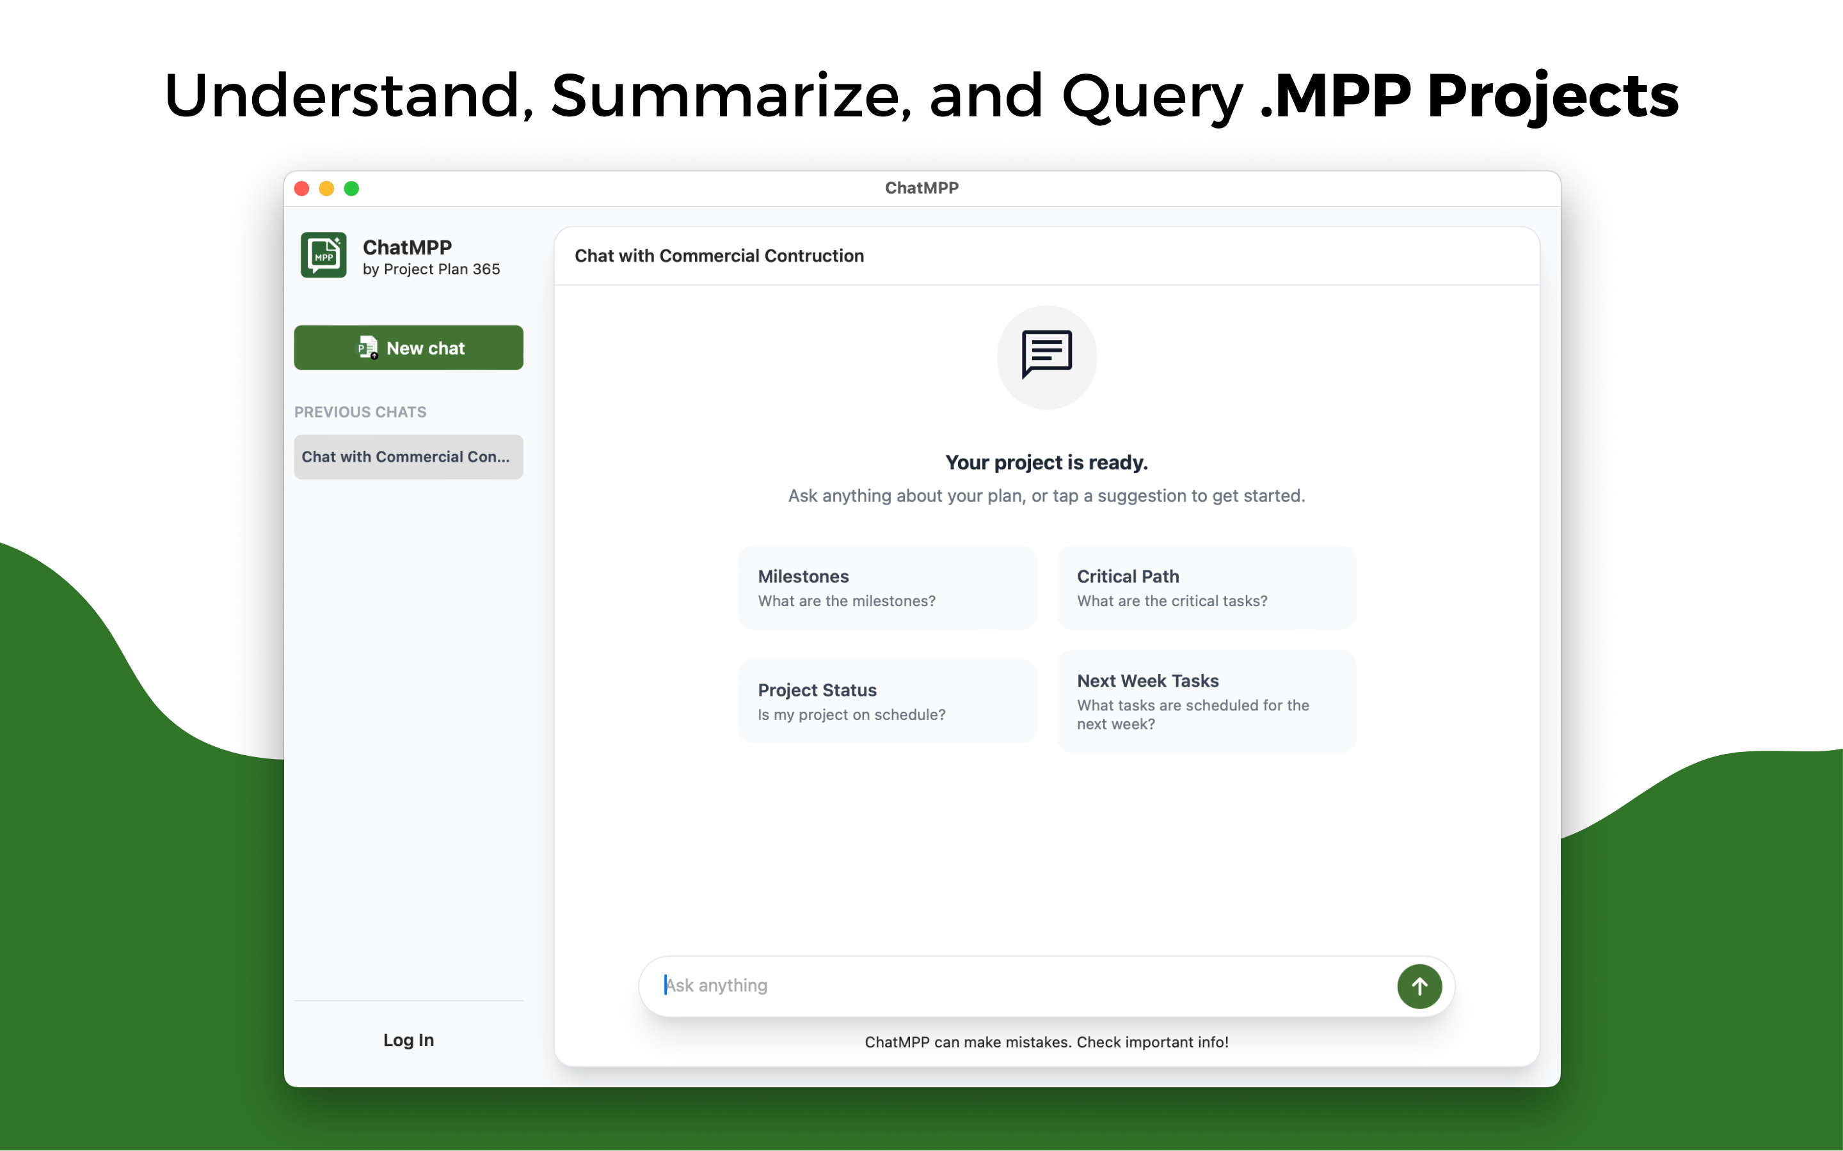Start a New chat

click(x=408, y=348)
